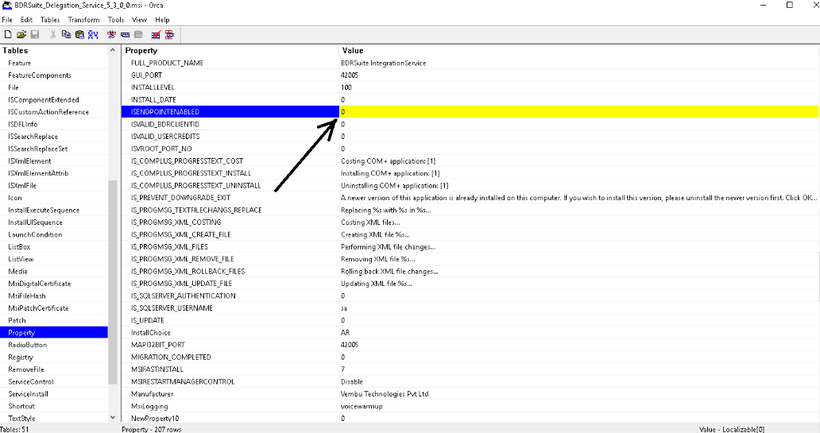Select the MsiDigitalCertificate table
The image size is (820, 433).
pyautogui.click(x=39, y=284)
